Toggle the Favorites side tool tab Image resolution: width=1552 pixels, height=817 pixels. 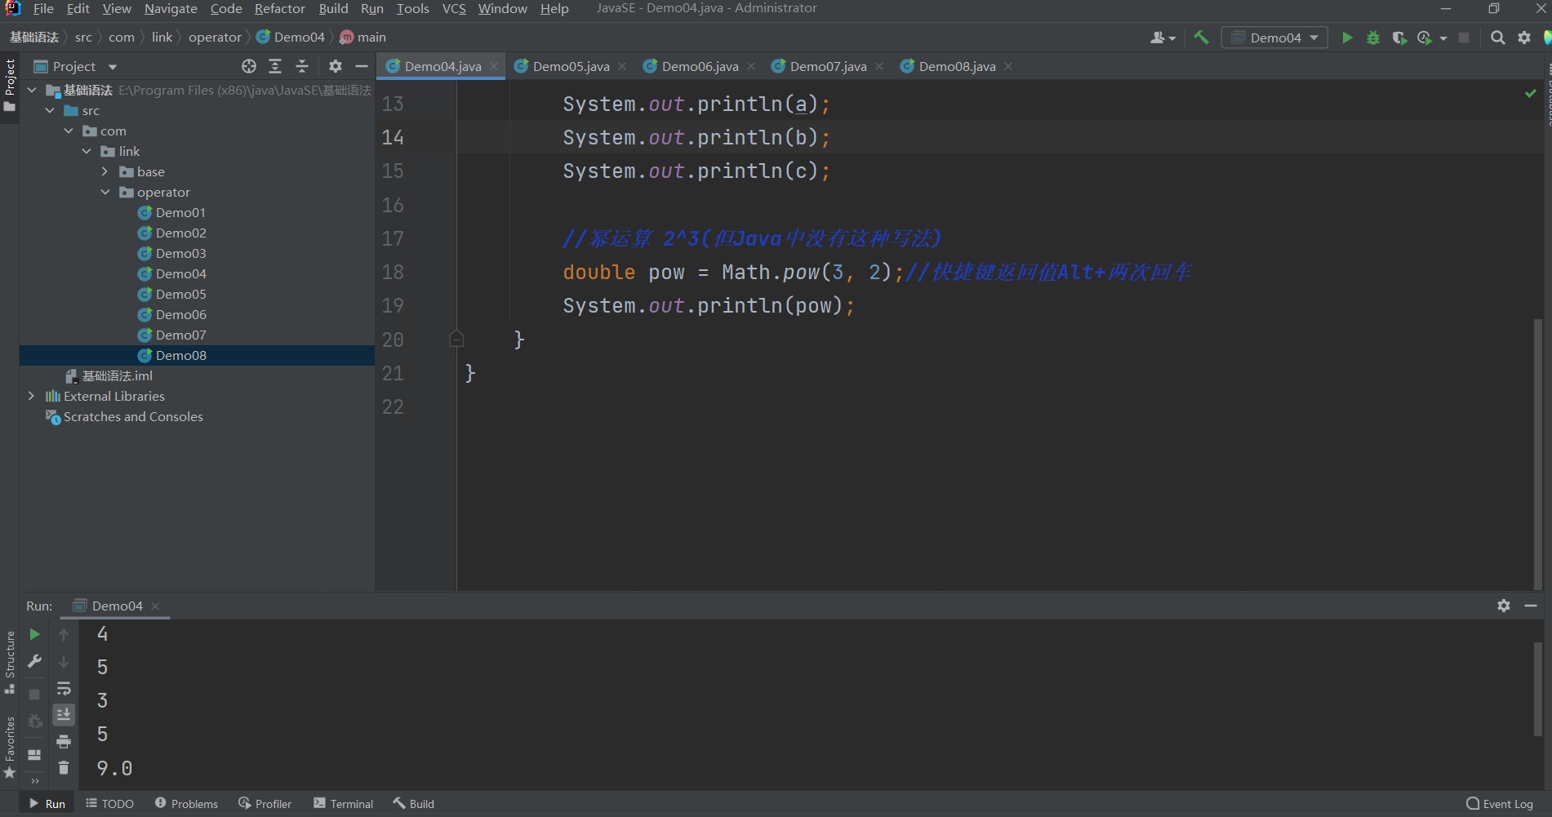point(10,747)
